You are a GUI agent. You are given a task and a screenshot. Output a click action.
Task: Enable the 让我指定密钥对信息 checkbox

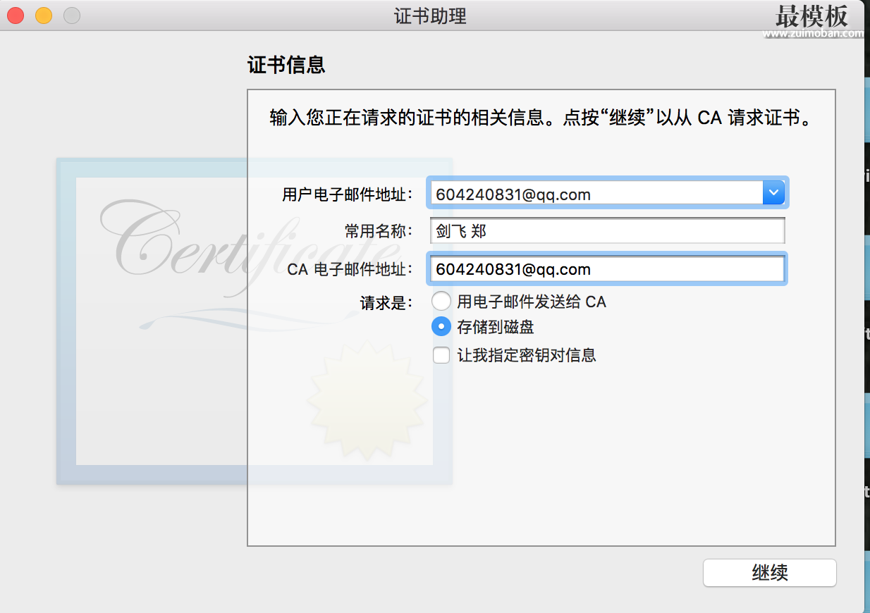point(441,355)
